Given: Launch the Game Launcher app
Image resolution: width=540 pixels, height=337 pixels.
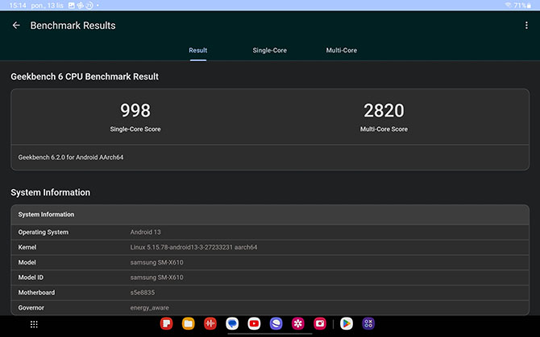Looking at the screenshot, I should coord(368,323).
